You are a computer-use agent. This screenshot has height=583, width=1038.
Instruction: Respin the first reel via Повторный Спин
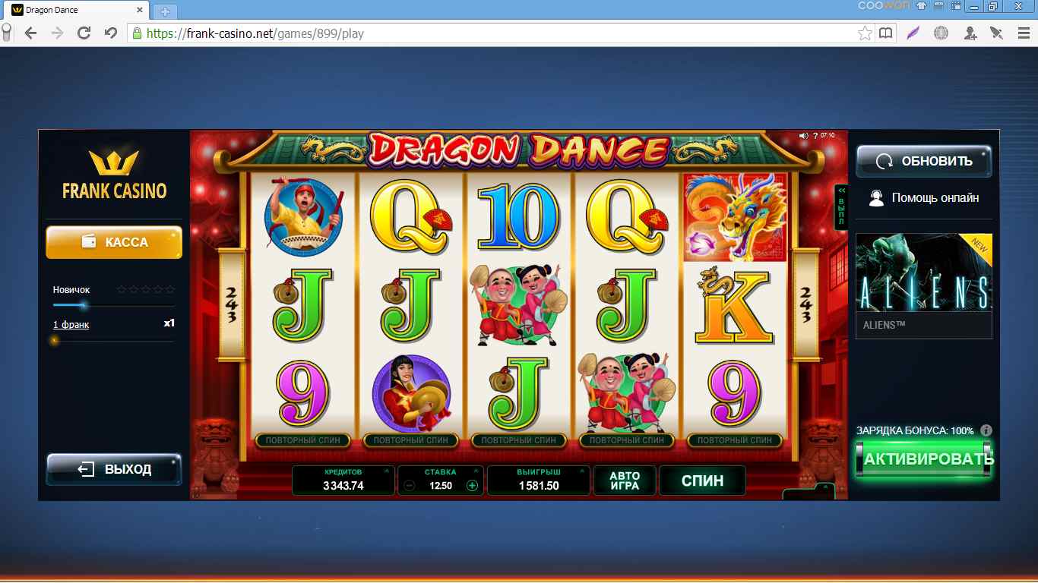303,440
